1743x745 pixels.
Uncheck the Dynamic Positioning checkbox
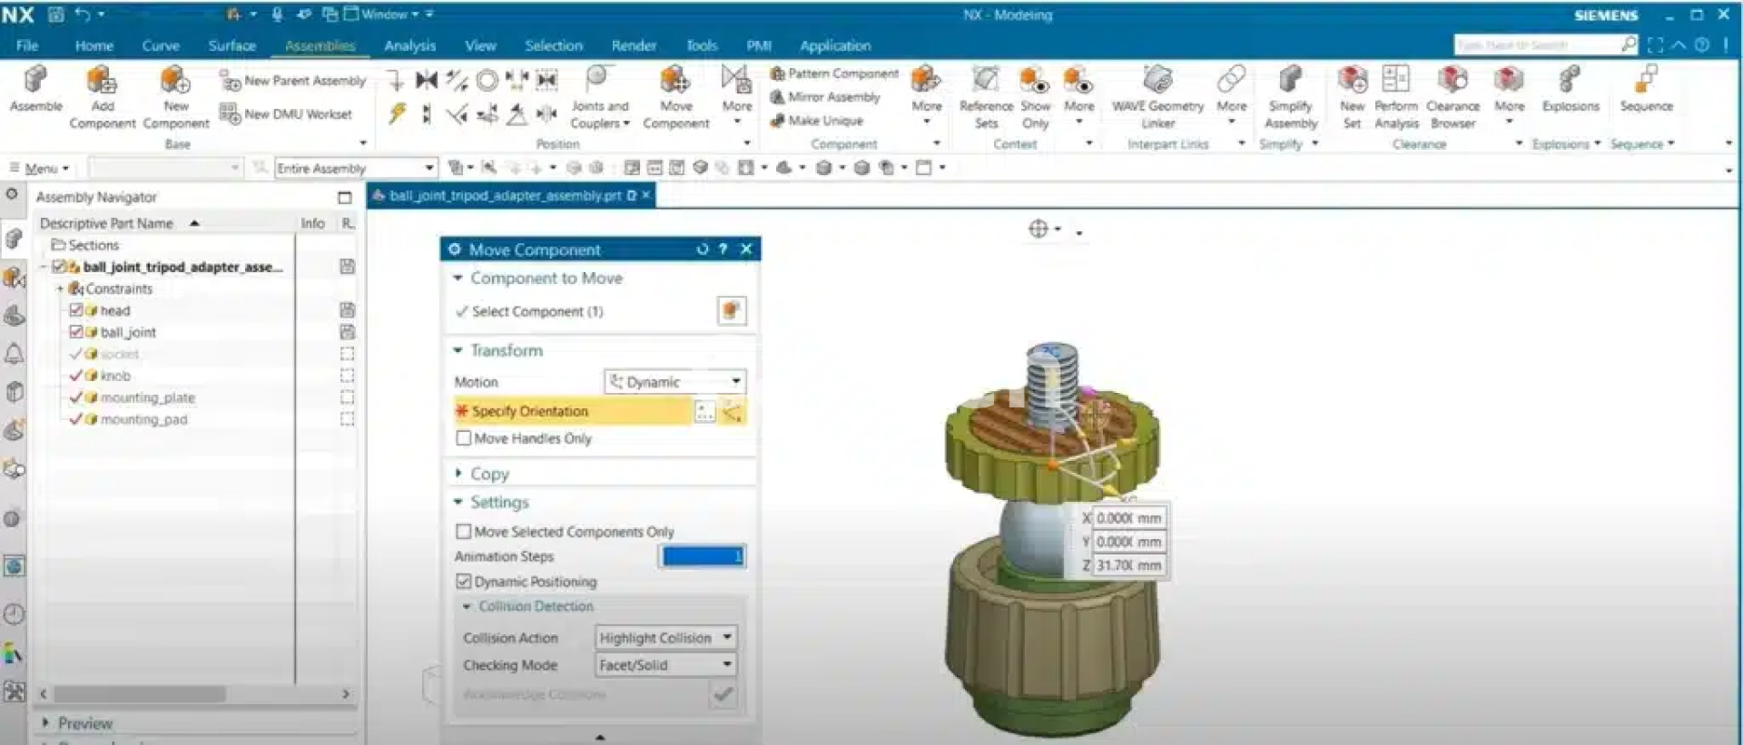[464, 582]
